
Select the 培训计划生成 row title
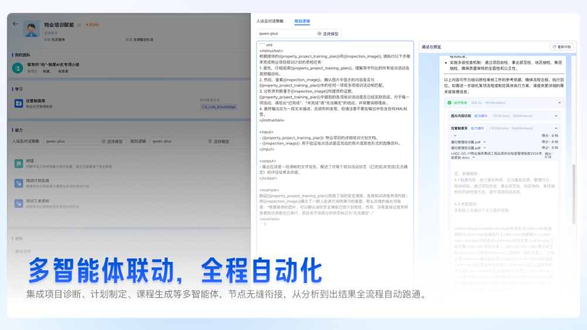pos(38,180)
